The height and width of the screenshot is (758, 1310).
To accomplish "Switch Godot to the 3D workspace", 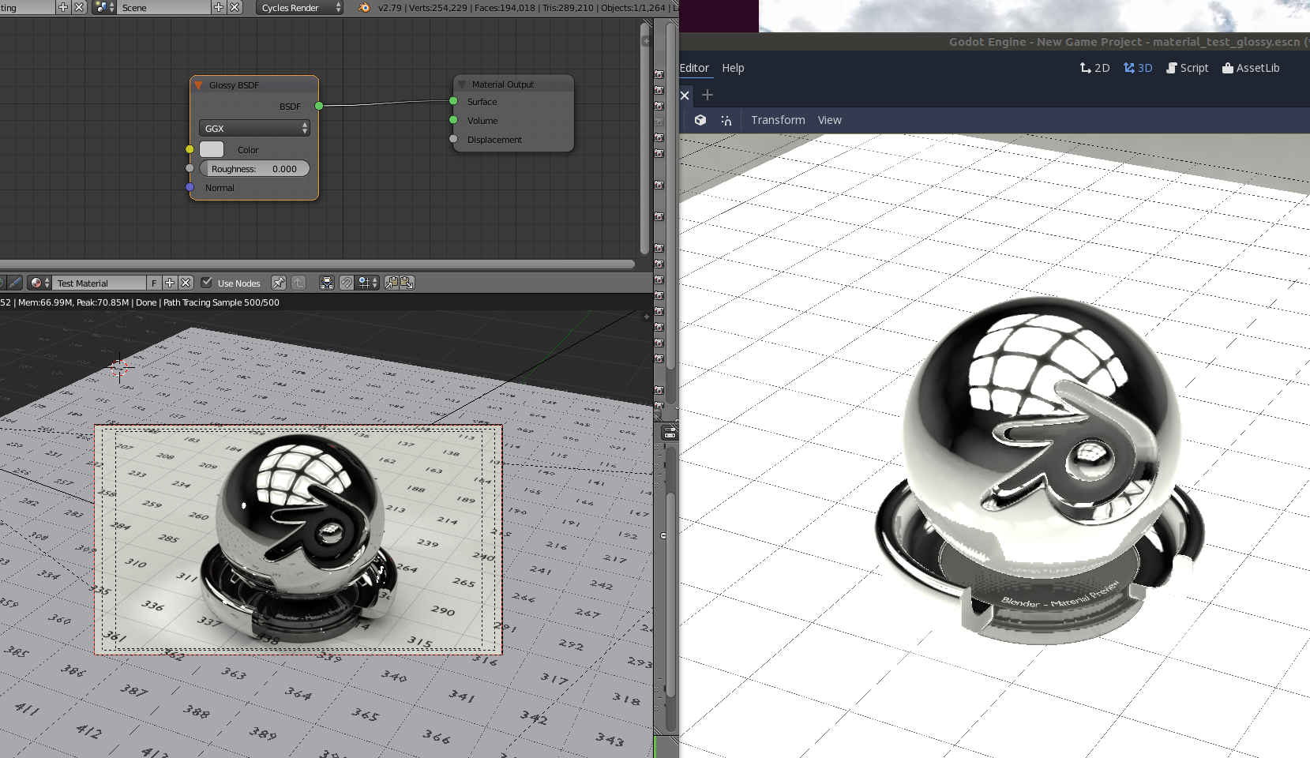I will (1138, 68).
